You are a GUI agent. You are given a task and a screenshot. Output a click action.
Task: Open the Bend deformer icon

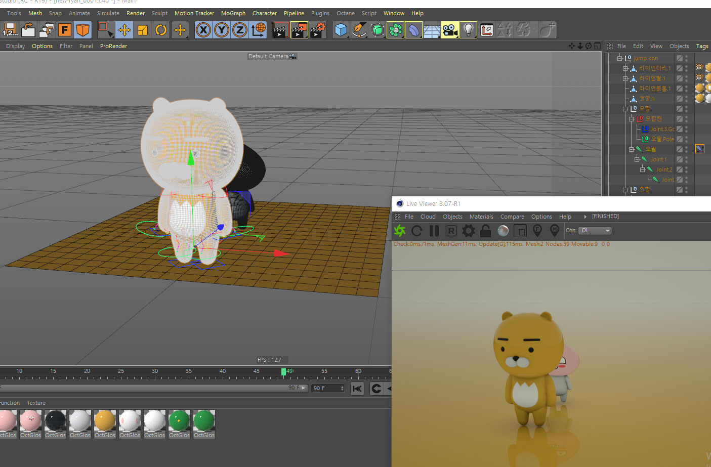click(414, 30)
